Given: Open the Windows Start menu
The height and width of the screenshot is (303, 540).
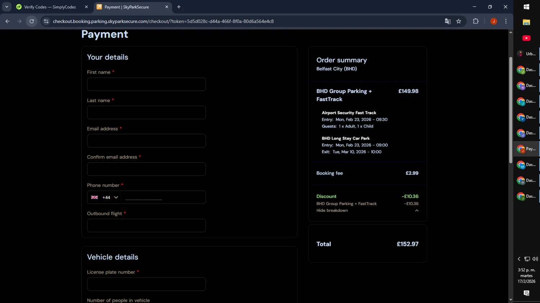Looking at the screenshot, I should (x=526, y=7).
